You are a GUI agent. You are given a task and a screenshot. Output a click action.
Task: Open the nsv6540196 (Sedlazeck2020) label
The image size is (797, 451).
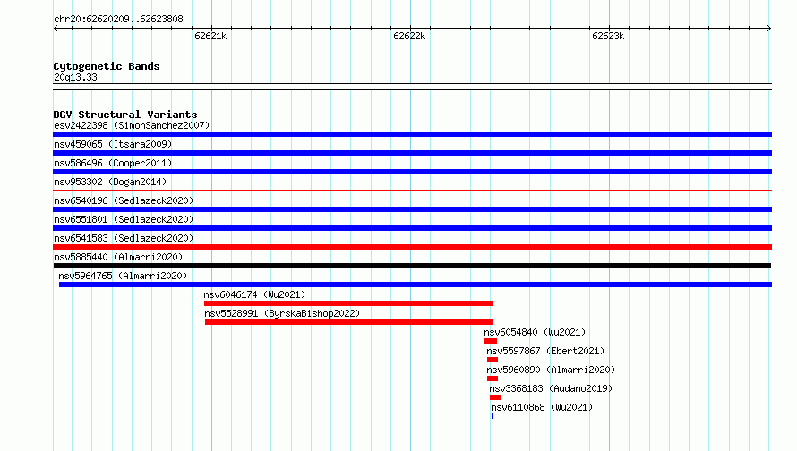(x=124, y=200)
